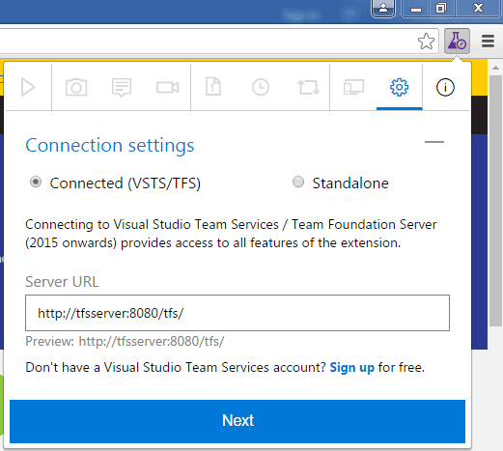Switch to settings gear tab
This screenshot has height=451, width=503.
400,87
